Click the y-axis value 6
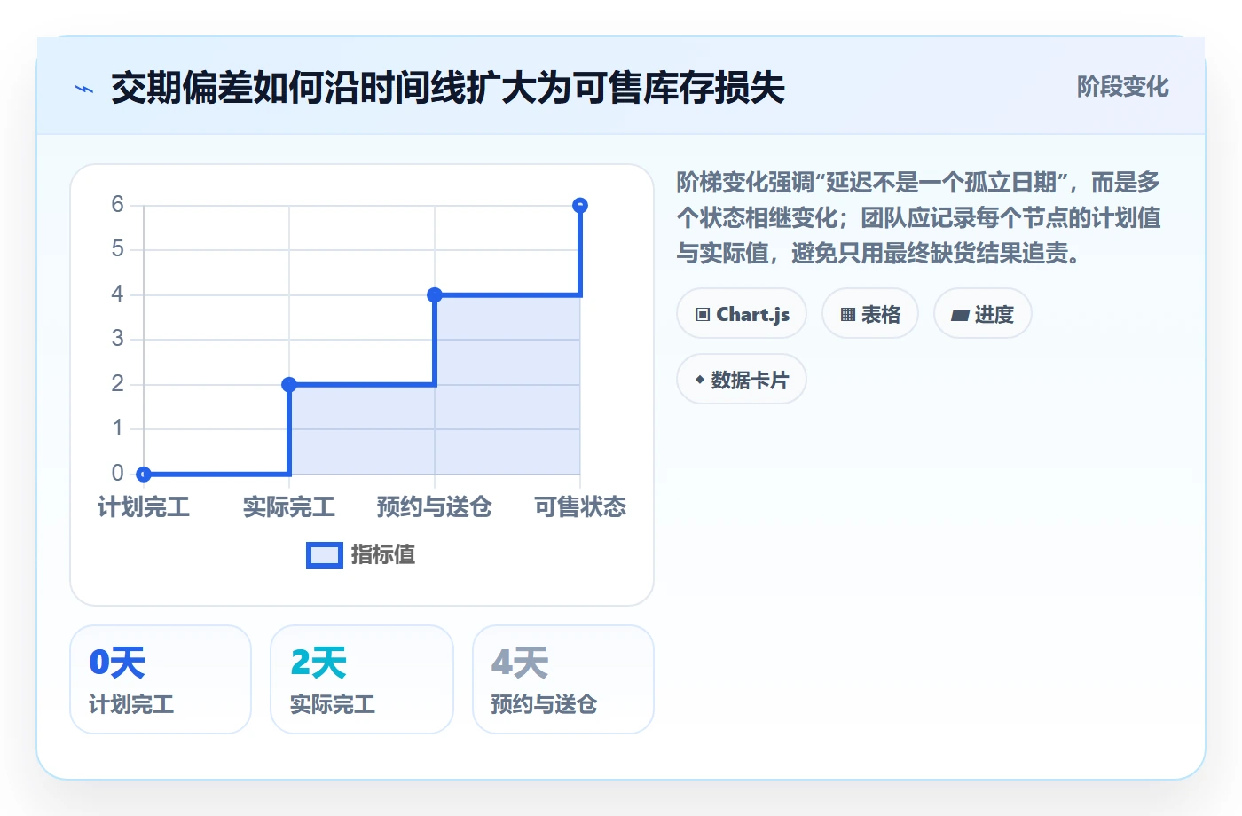Screen dimensions: 1242x816 click(117, 205)
